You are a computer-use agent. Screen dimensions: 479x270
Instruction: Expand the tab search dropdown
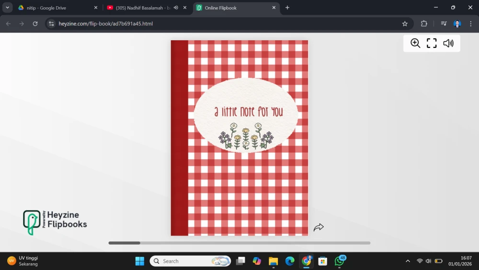pyautogui.click(x=8, y=8)
